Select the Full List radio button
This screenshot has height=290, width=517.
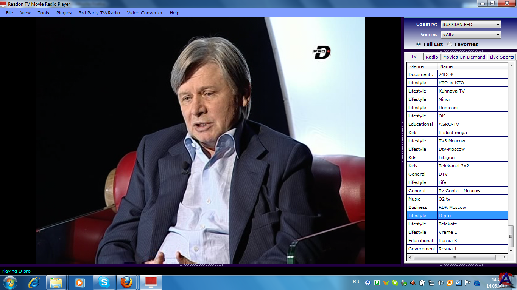pos(419,44)
